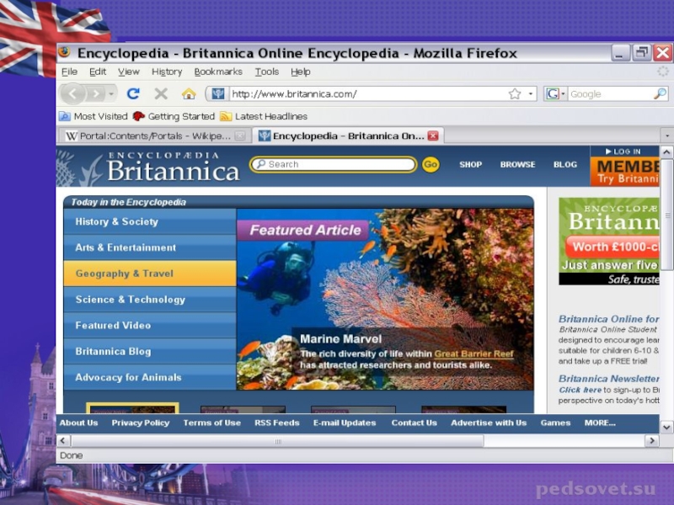The height and width of the screenshot is (505, 674).
Task: Select Science & Technology category
Action: [150, 300]
